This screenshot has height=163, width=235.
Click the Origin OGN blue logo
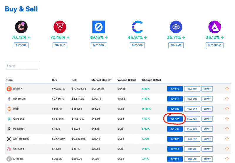(x=98, y=27)
